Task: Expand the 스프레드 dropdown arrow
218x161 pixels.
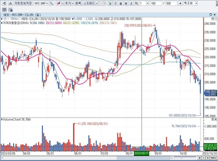Action: point(97,3)
